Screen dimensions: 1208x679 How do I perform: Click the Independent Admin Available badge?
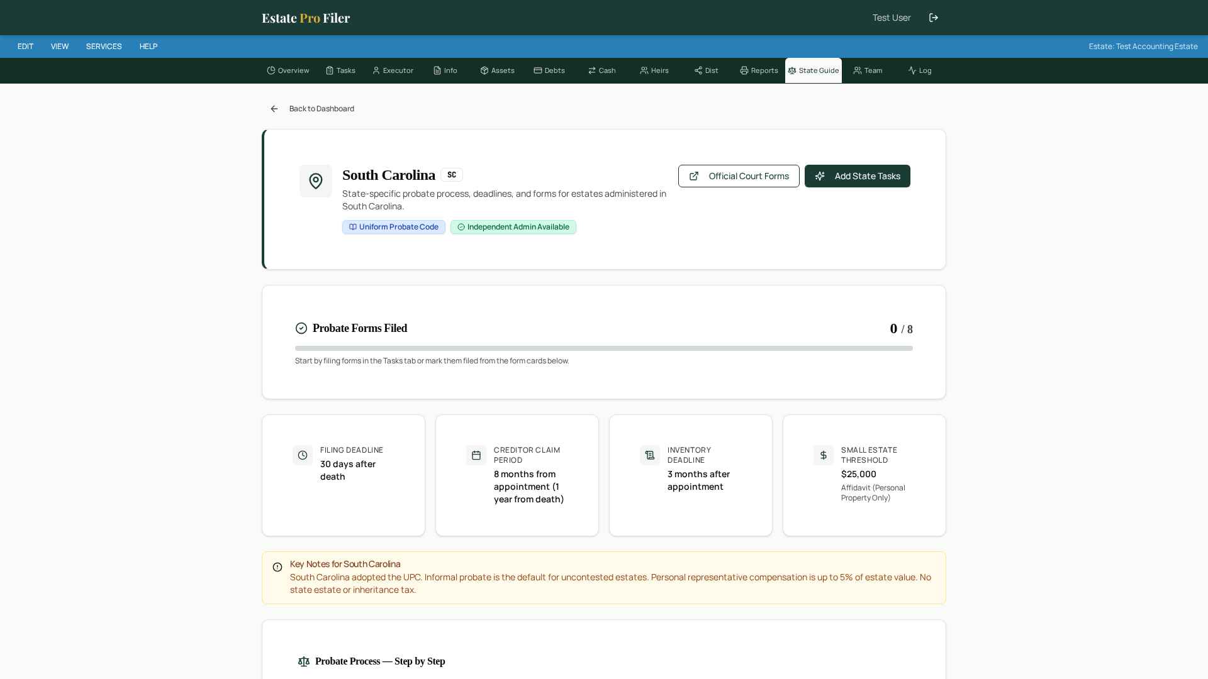click(x=513, y=227)
